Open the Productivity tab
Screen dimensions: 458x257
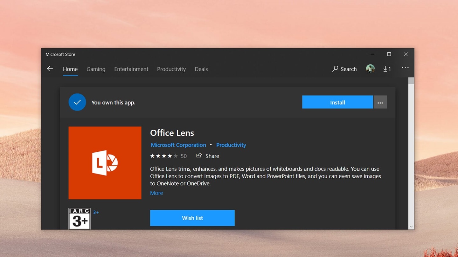(171, 69)
